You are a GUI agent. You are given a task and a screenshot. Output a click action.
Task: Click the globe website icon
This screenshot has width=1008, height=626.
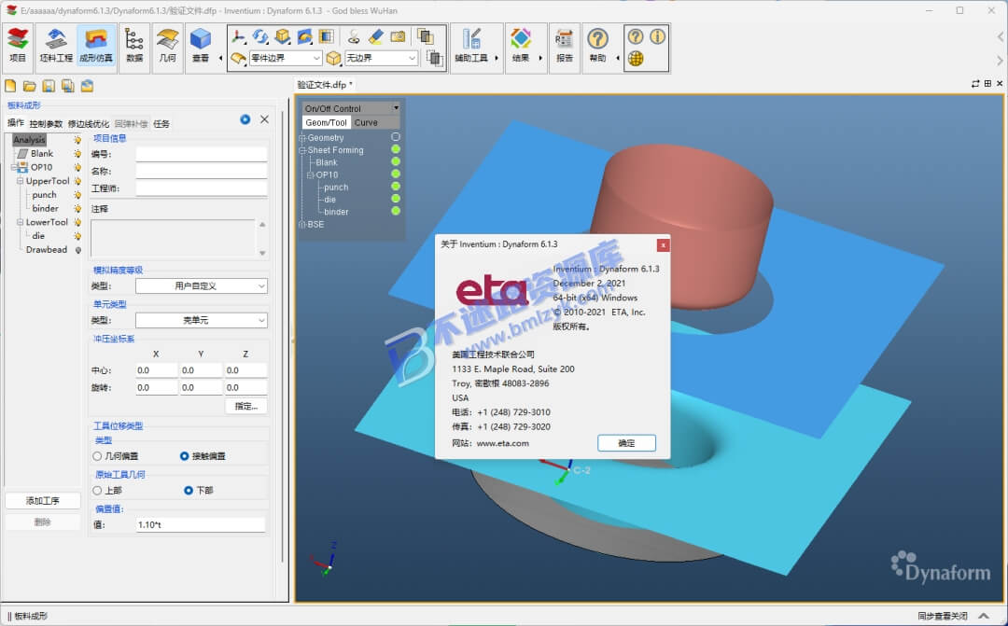tap(636, 59)
